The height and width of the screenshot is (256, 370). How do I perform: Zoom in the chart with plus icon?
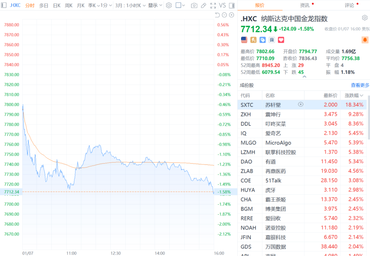pyautogui.click(x=232, y=15)
